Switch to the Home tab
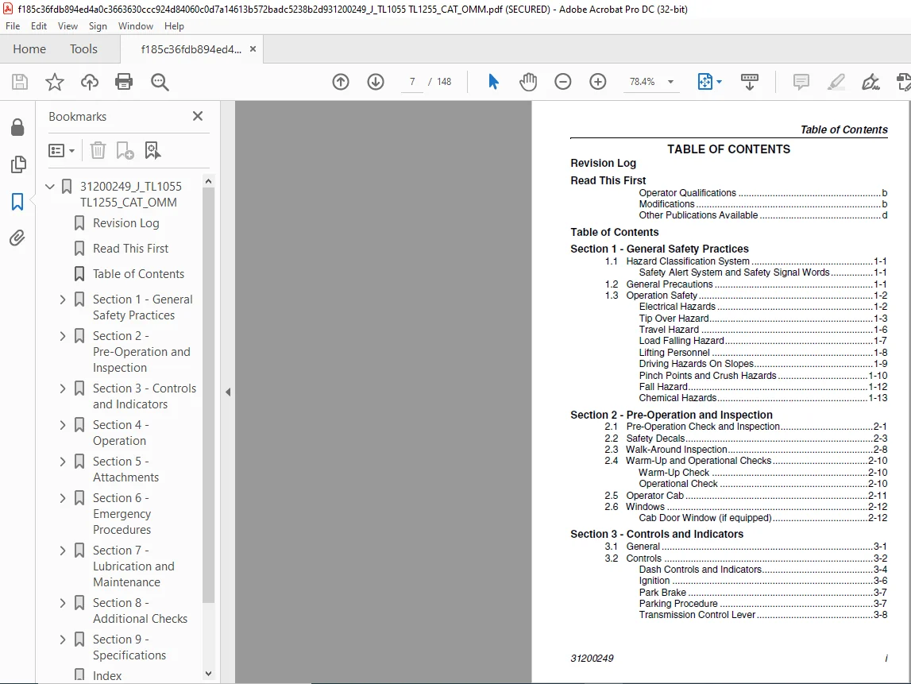911x684 pixels. tap(29, 49)
